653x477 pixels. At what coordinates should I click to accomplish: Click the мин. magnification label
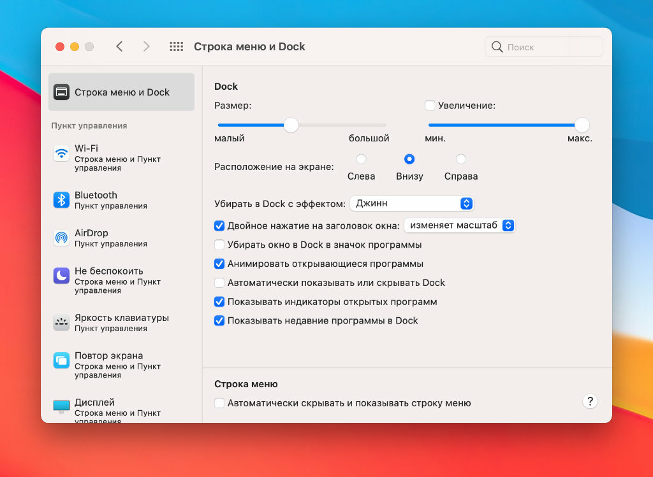435,138
